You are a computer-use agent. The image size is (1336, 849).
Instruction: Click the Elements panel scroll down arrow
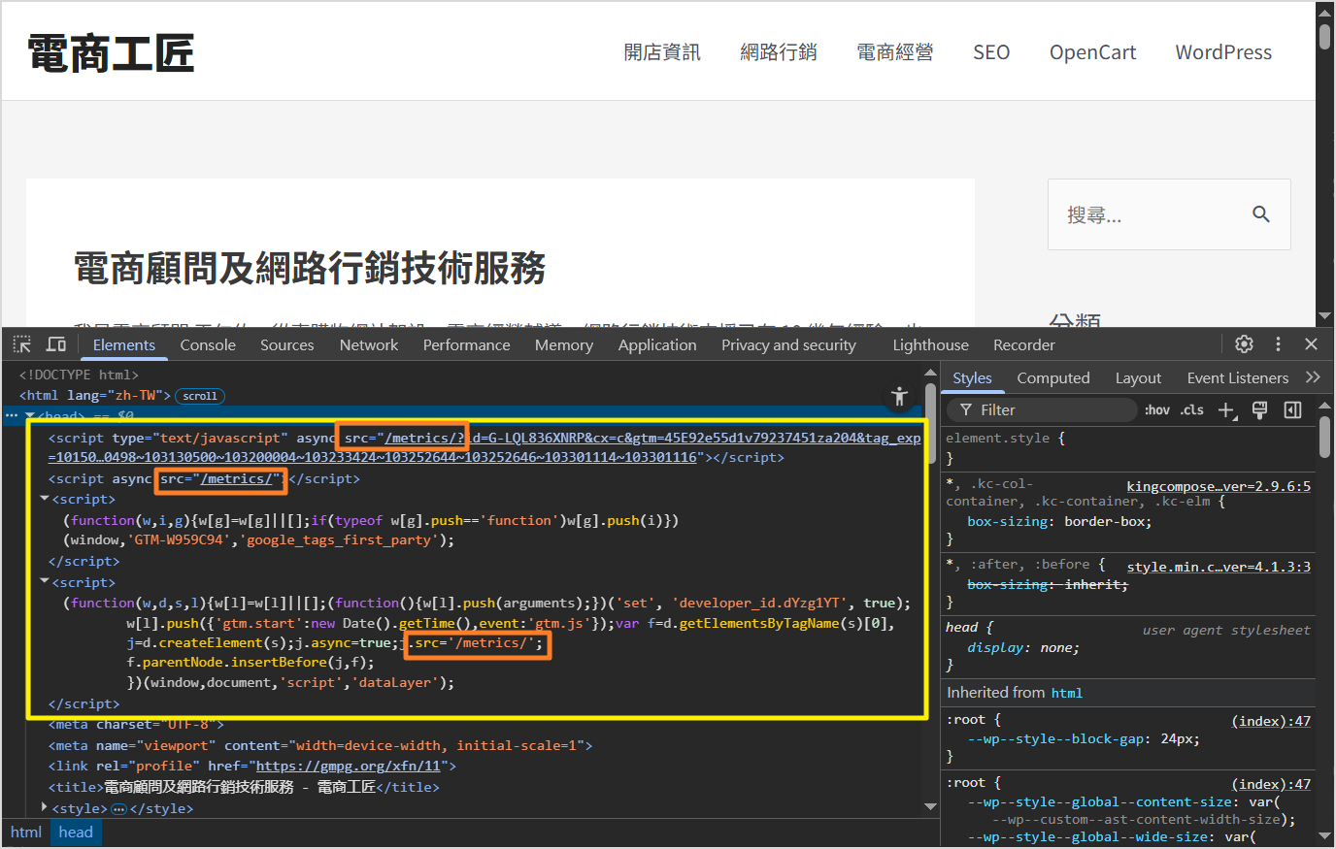pyautogui.click(x=931, y=806)
